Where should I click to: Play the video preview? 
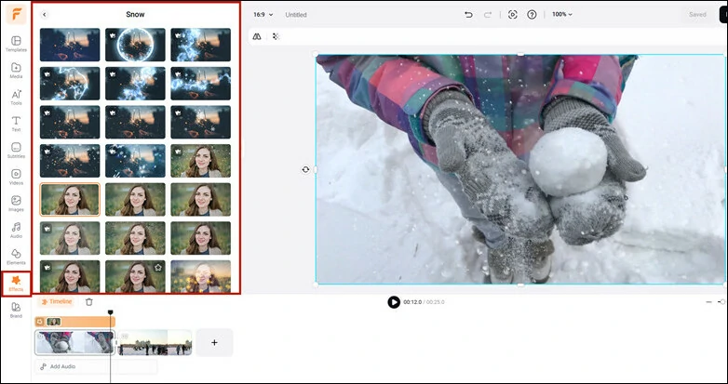pyautogui.click(x=394, y=302)
